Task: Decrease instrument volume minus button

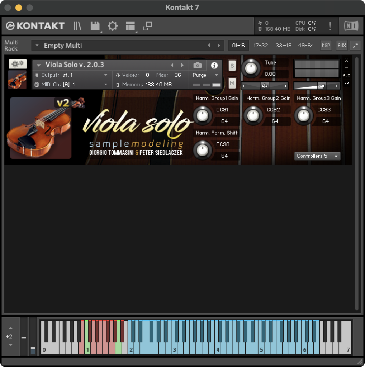Action: pyautogui.click(x=297, y=86)
